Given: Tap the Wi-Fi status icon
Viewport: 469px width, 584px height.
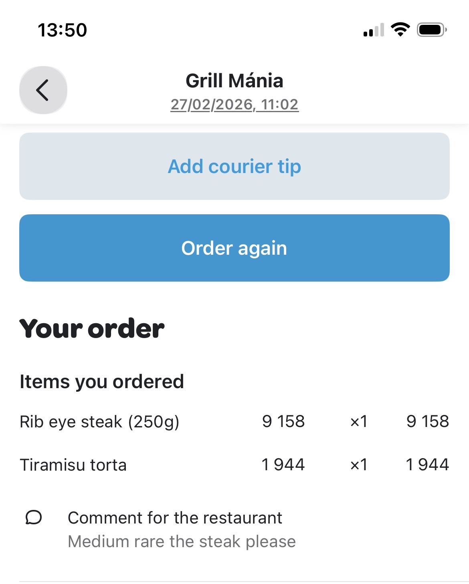Looking at the screenshot, I should click(400, 30).
